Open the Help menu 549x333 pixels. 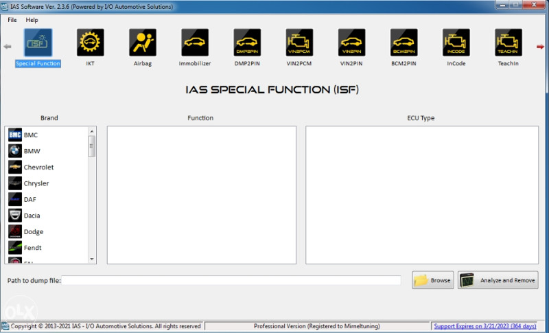[x=32, y=20]
